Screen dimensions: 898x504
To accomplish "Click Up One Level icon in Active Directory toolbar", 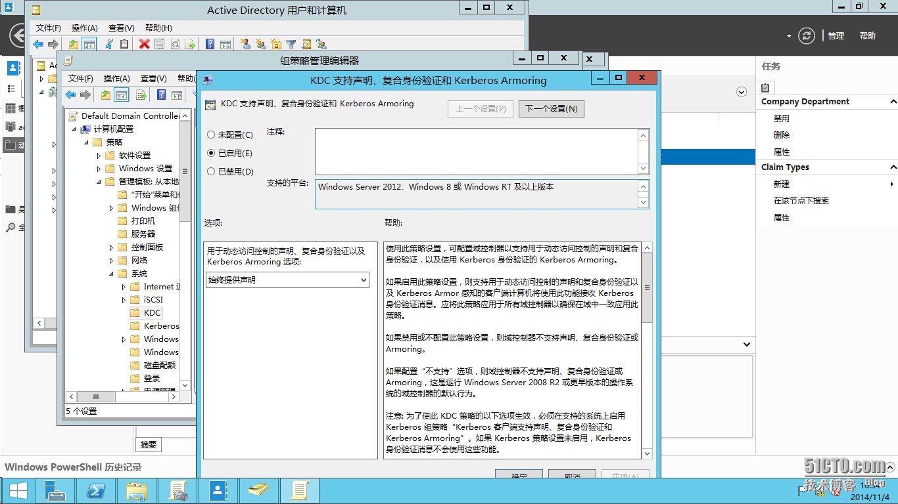I will pyautogui.click(x=74, y=44).
